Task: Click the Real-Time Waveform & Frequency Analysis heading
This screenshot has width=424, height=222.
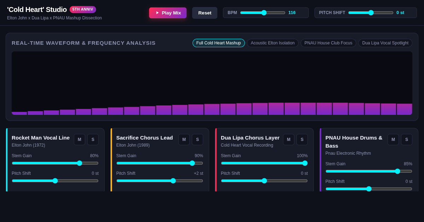Action: point(84,43)
